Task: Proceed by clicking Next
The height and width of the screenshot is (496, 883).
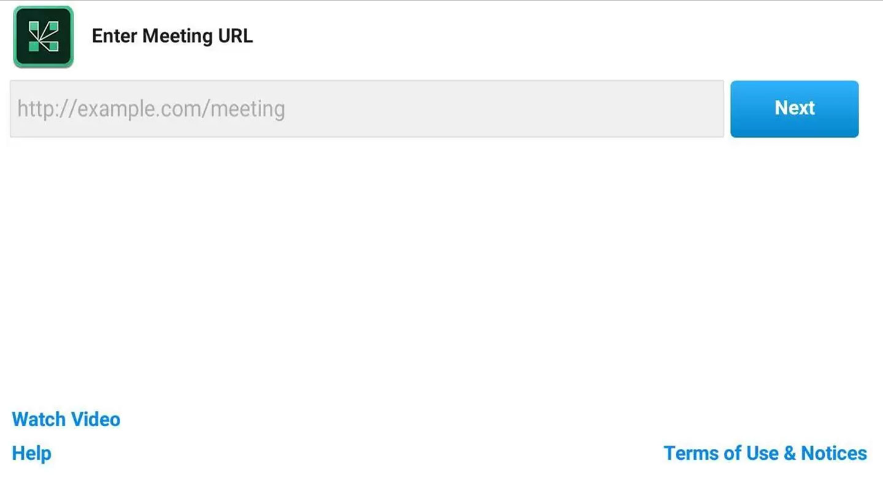Action: coord(794,109)
